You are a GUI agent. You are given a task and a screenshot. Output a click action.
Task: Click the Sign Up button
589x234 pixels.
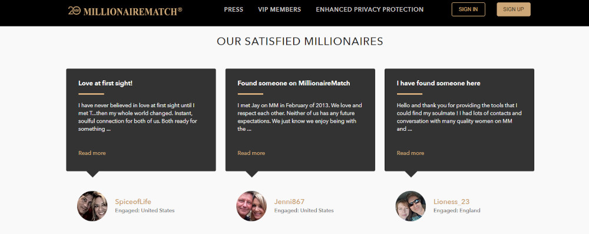(x=514, y=9)
